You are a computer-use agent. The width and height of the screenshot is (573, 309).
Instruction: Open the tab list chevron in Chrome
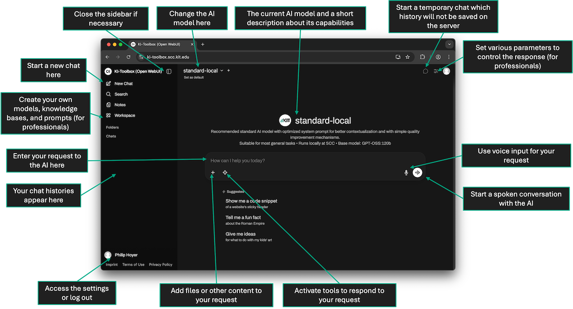[x=449, y=44]
